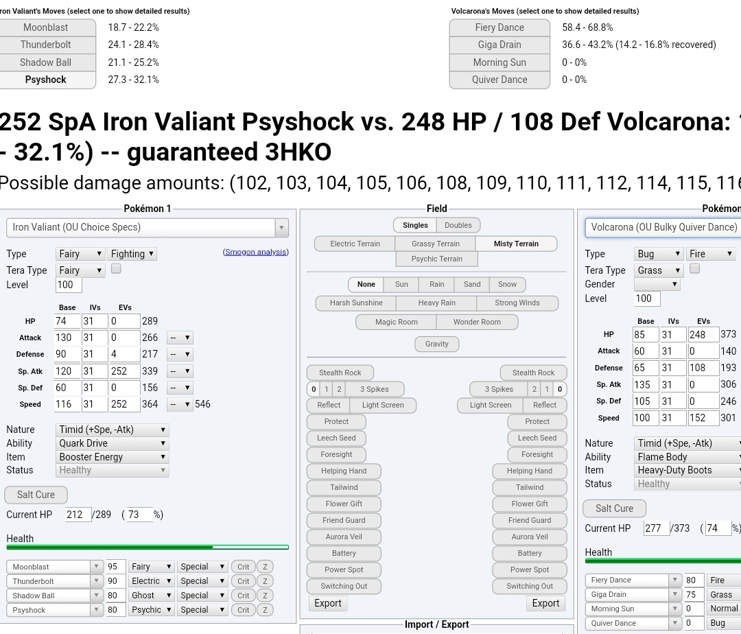This screenshot has height=634, width=741.
Task: Toggle left side Reflect
Action: click(x=329, y=406)
